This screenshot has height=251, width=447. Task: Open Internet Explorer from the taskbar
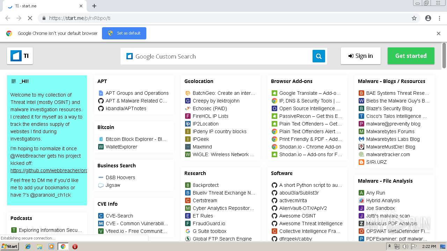(x=28, y=246)
